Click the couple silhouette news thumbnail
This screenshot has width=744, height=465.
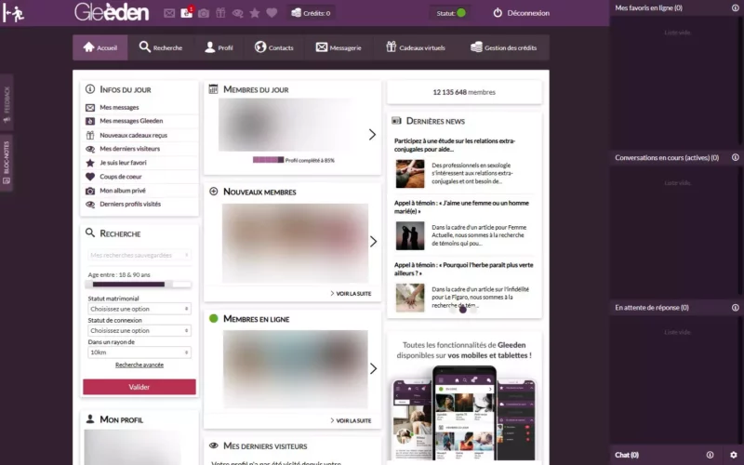pos(410,235)
